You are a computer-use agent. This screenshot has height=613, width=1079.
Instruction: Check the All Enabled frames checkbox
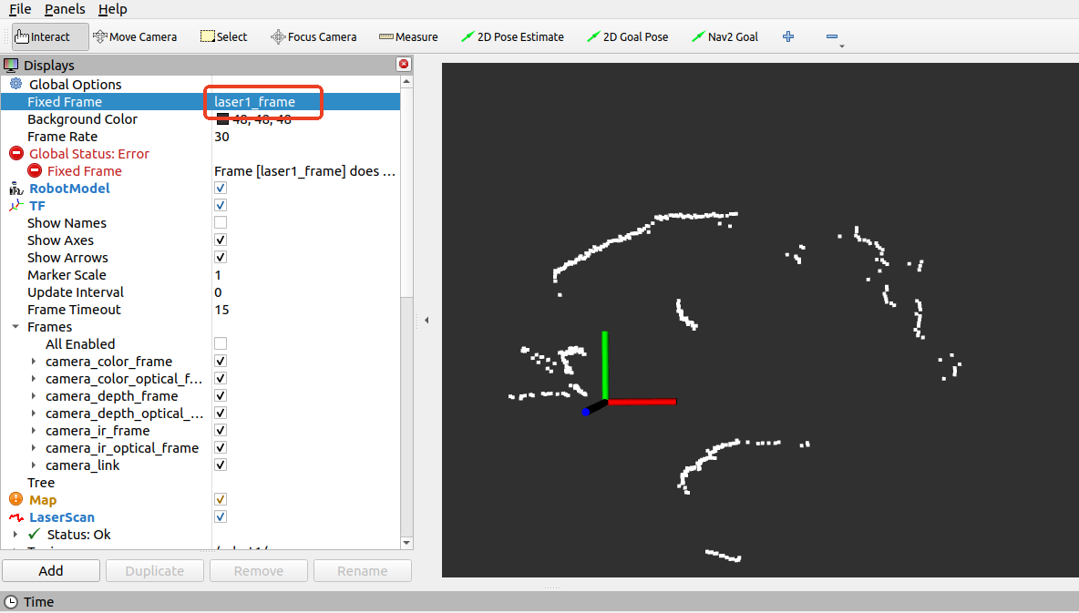click(x=221, y=343)
